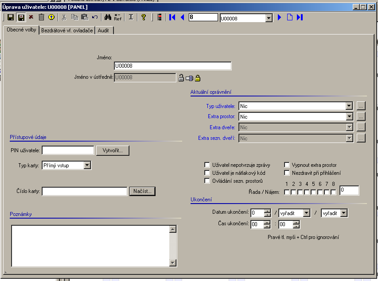Open the 'Extra prostor' dropdown list
Viewport: 378px width, 281px height.
pyautogui.click(x=349, y=117)
